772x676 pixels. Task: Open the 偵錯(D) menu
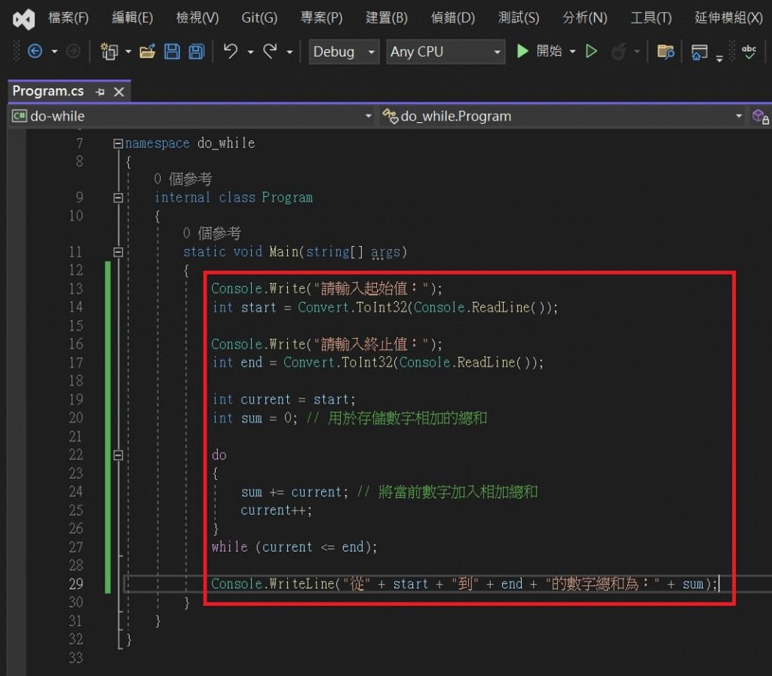click(x=453, y=18)
